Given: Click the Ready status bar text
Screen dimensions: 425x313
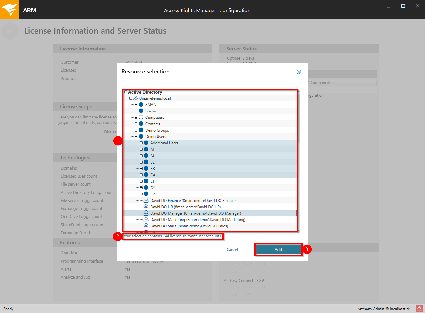Looking at the screenshot, I should point(8,309).
